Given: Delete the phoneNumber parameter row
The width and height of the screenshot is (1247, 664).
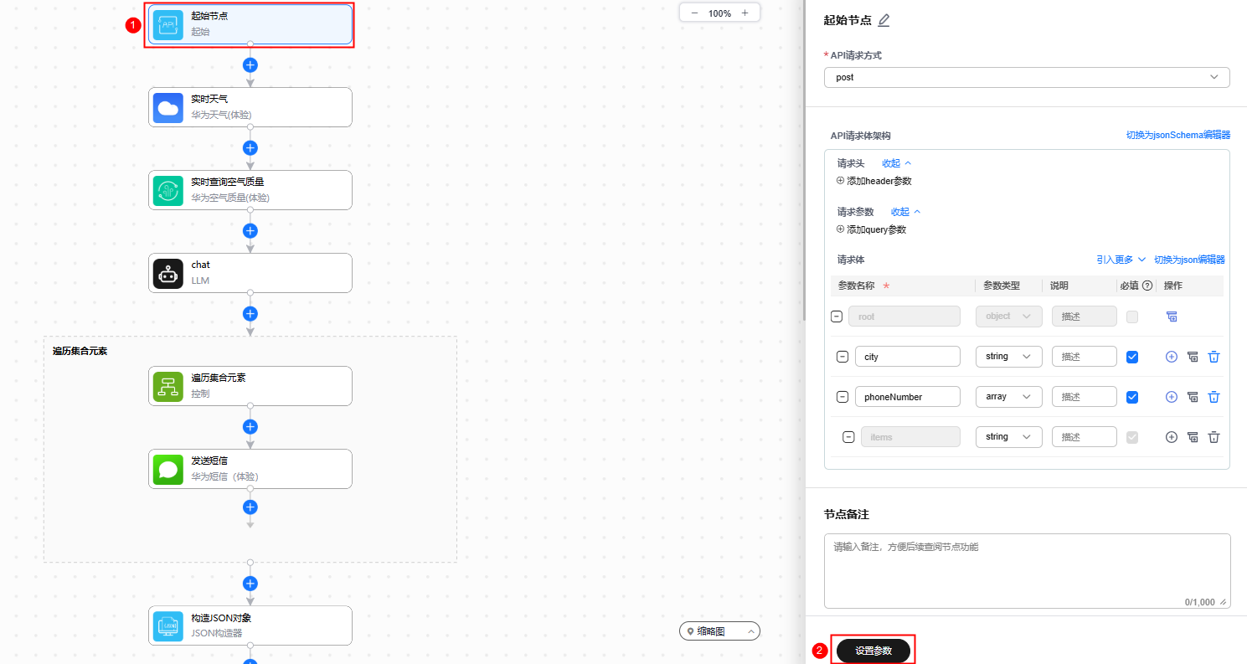Looking at the screenshot, I should [1214, 397].
